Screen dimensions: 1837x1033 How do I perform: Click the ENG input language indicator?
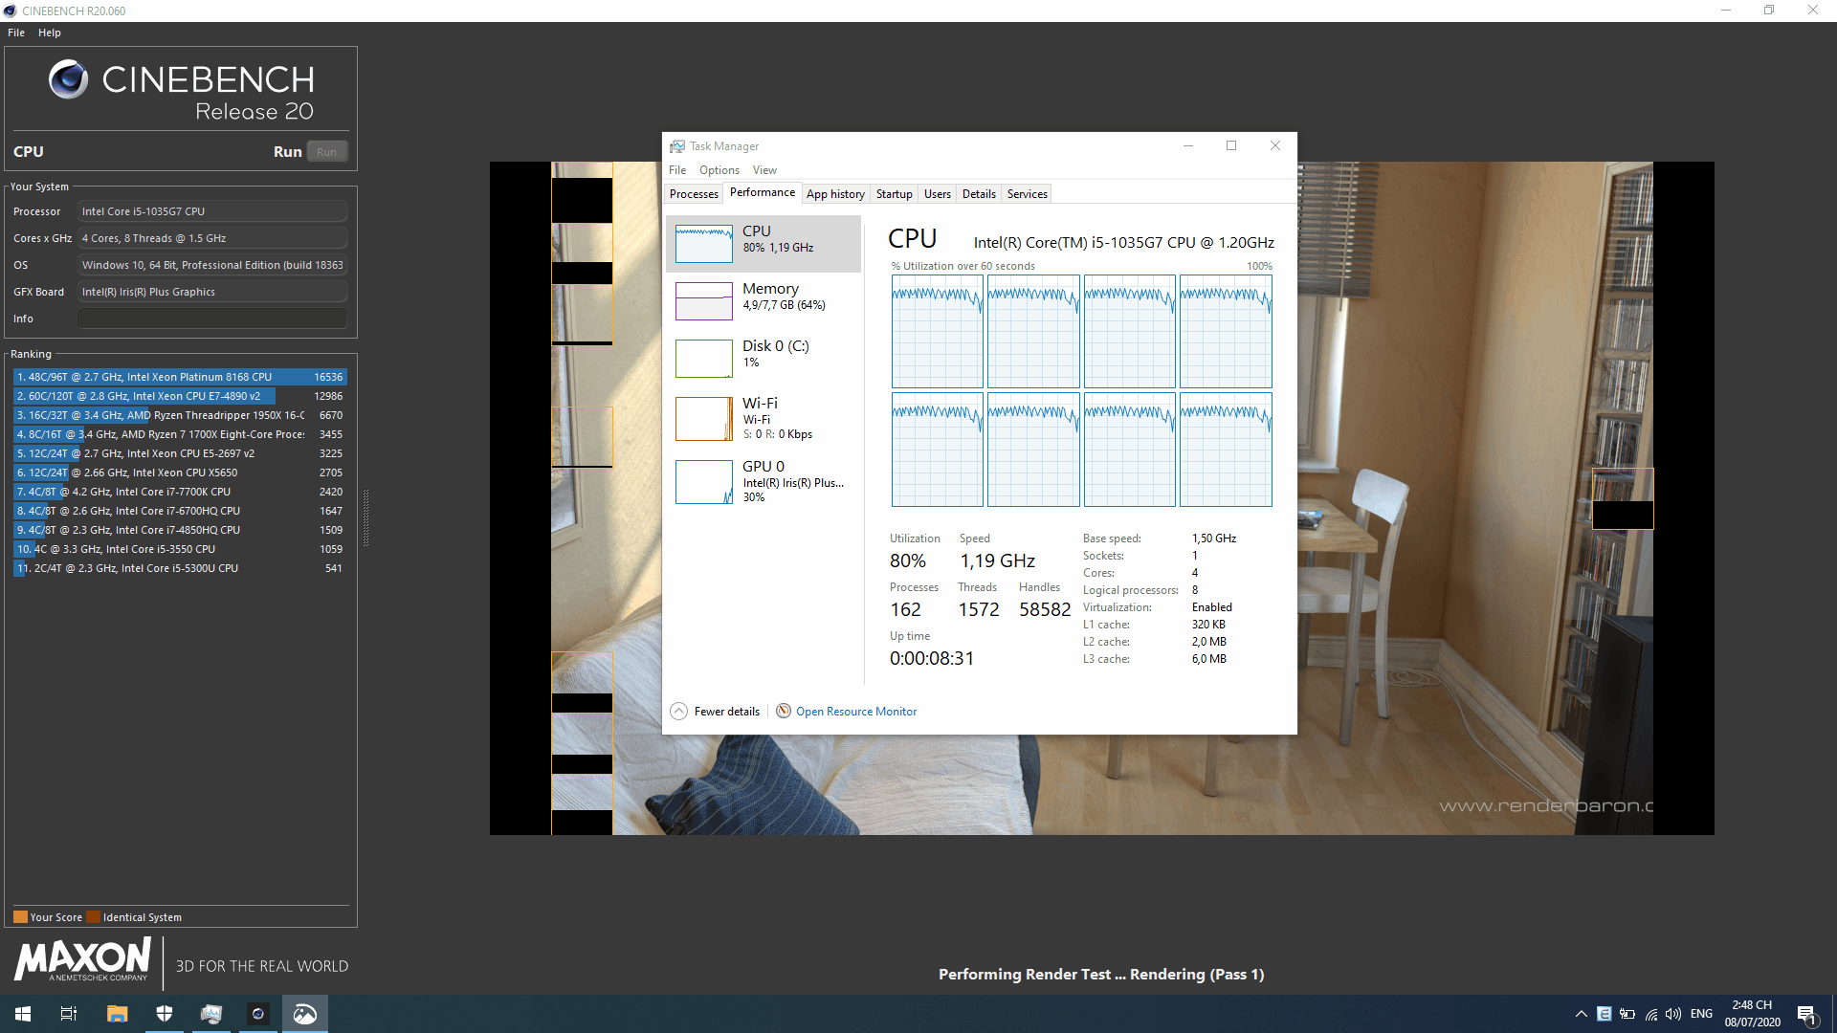1701,1014
